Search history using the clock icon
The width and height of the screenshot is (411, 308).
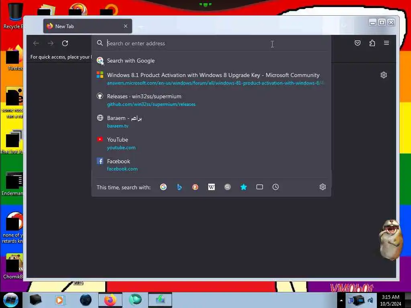tap(275, 187)
